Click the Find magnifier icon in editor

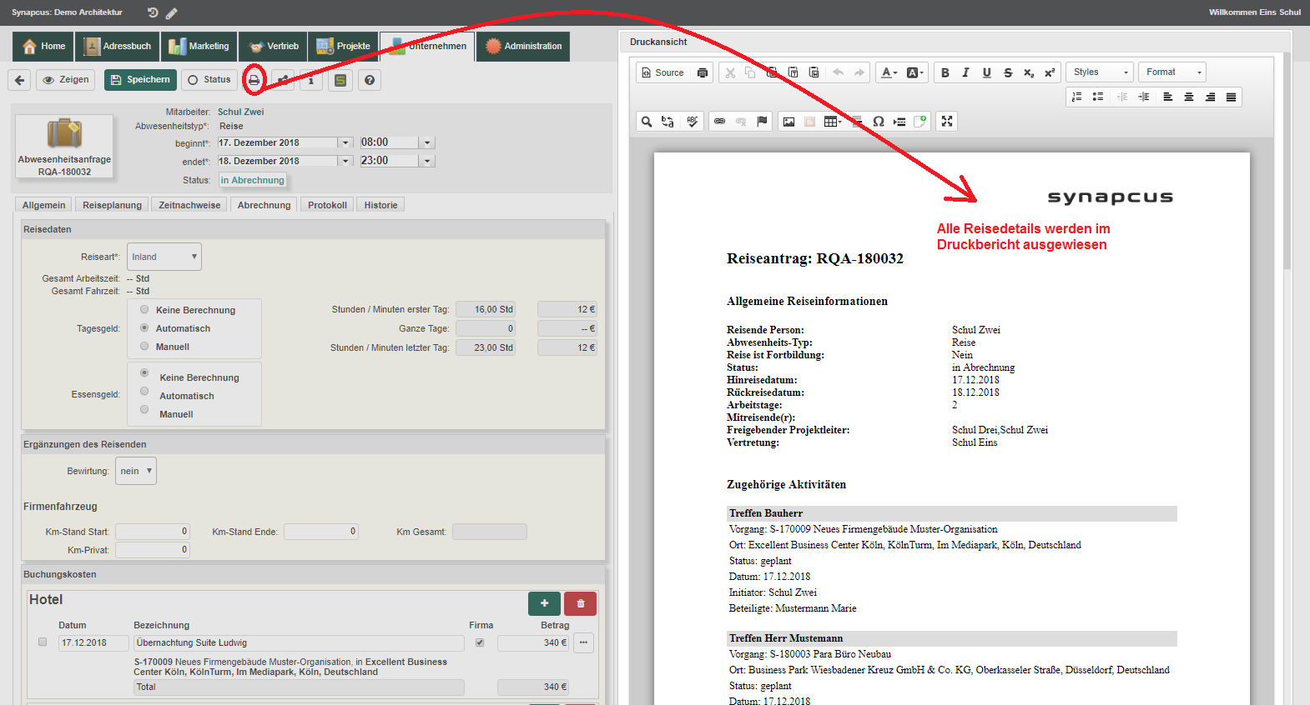[x=647, y=122]
